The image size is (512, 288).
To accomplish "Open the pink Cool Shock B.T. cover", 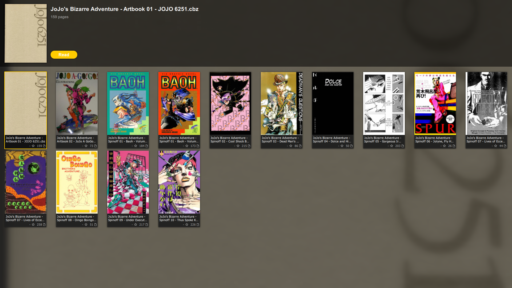I will (x=230, y=103).
